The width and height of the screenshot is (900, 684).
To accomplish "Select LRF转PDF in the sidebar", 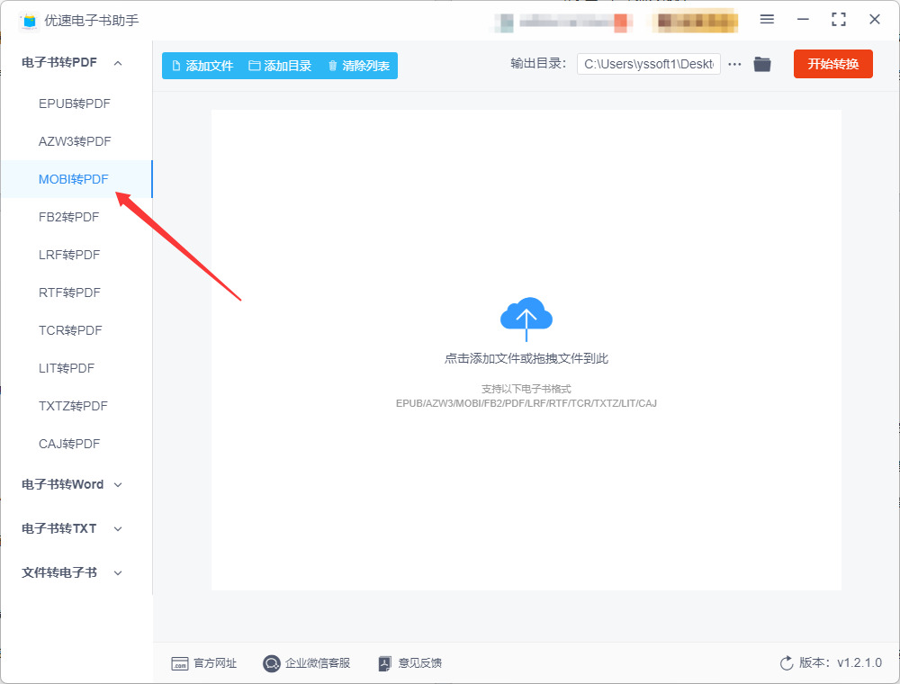I will (76, 255).
